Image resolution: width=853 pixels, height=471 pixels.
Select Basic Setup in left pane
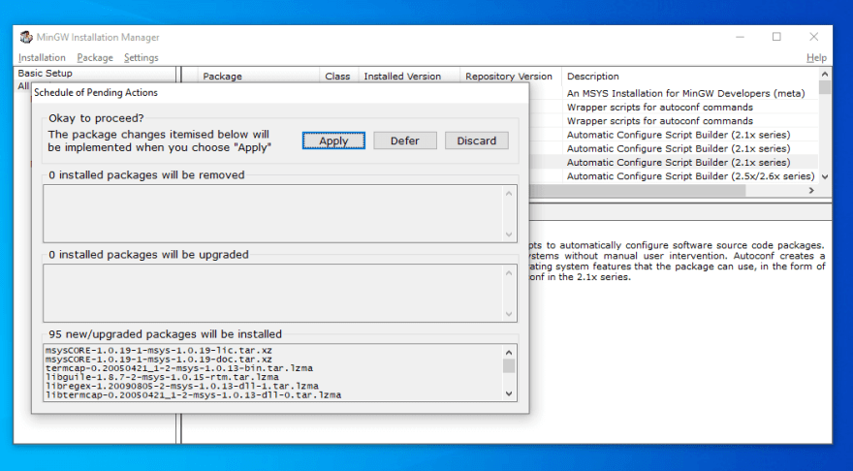point(45,73)
